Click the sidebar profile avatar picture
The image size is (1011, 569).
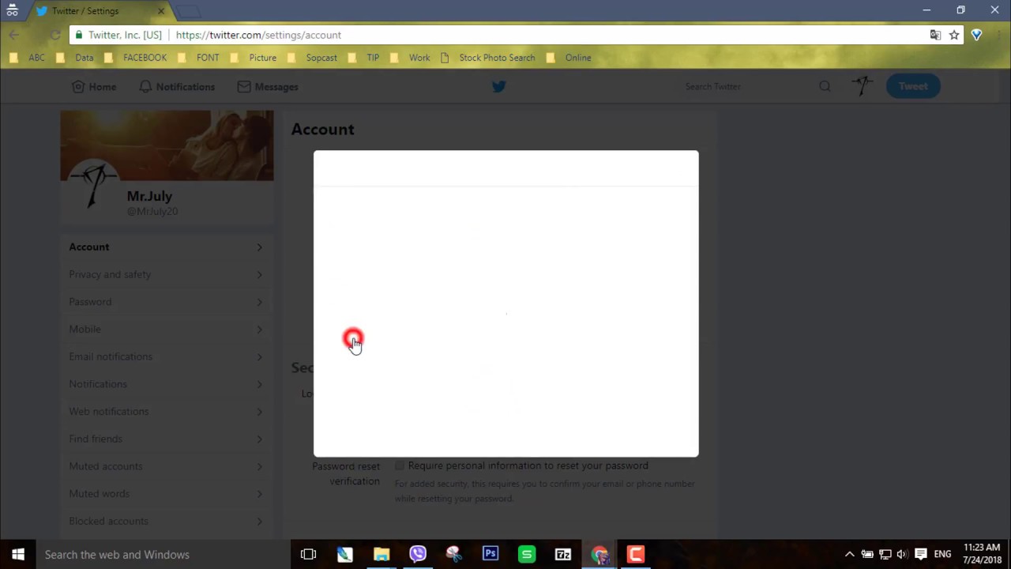click(x=94, y=187)
